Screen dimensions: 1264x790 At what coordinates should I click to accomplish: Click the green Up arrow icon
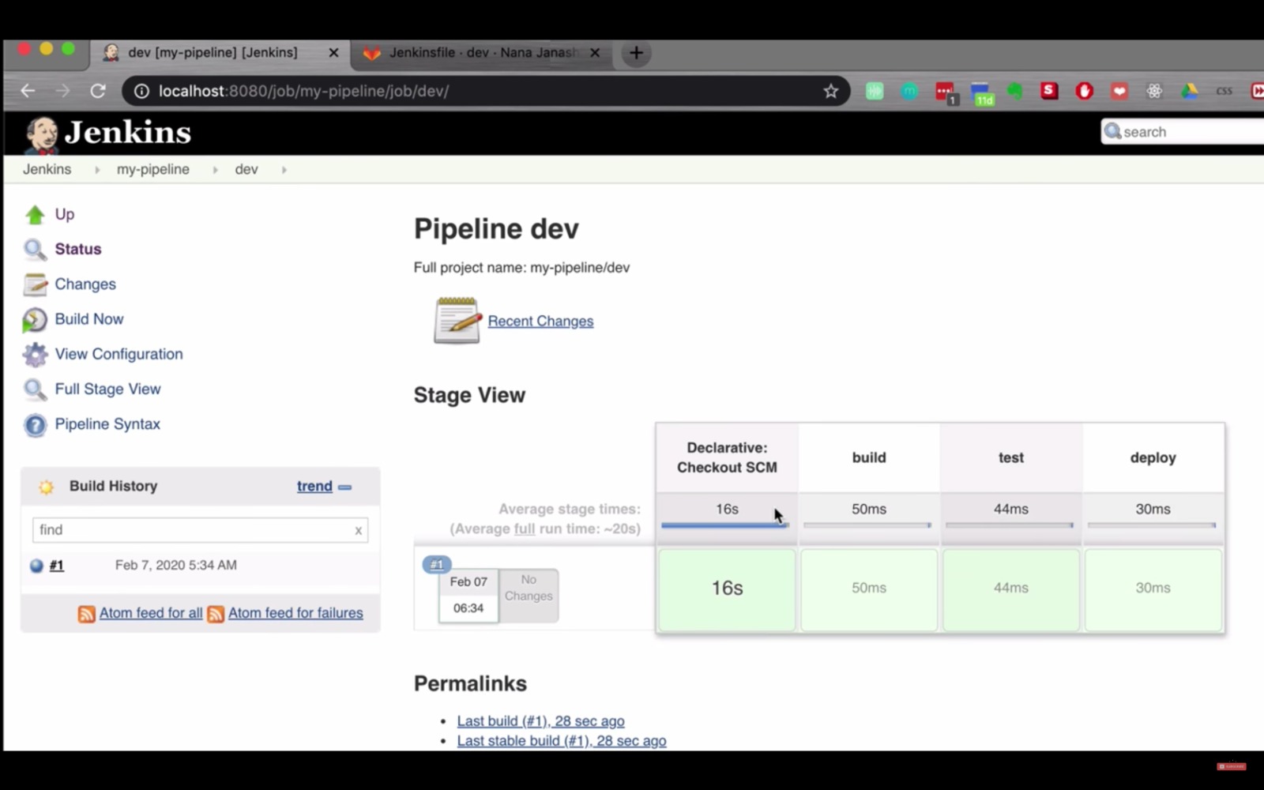click(35, 215)
